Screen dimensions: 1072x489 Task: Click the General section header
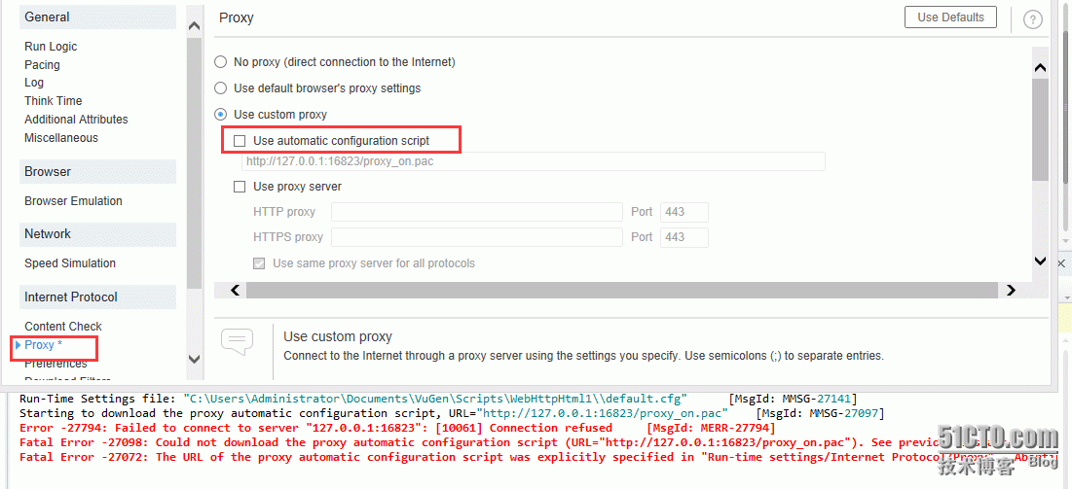click(x=97, y=17)
